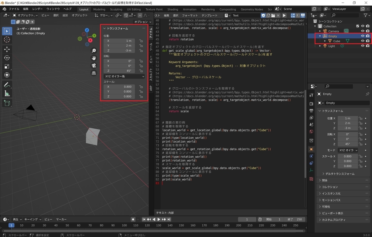Click the viewport zoom magnifier icon
Viewport: 372px width, 237px height.
tap(94, 51)
